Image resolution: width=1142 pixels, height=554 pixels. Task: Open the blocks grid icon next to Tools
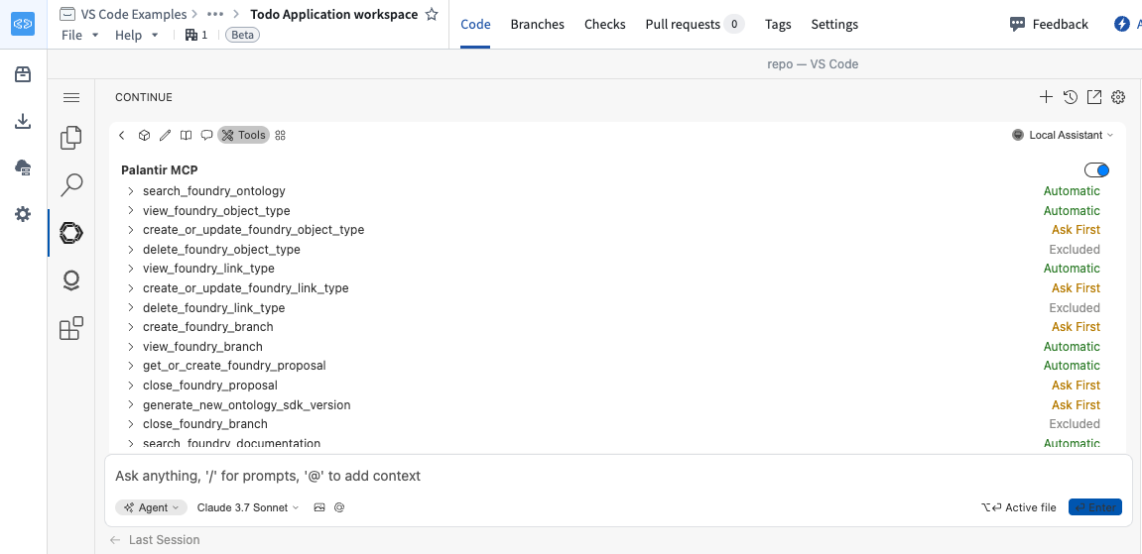[281, 135]
